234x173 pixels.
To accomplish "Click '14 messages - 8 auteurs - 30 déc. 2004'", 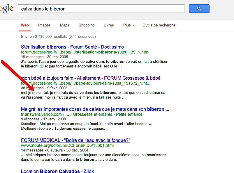I will click(54, 150).
